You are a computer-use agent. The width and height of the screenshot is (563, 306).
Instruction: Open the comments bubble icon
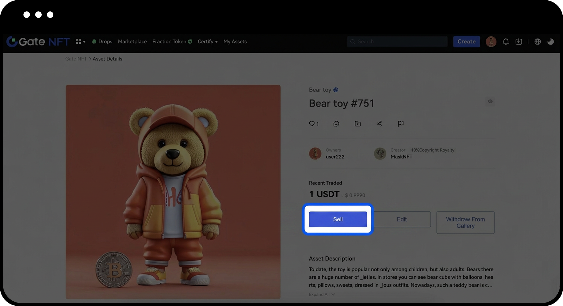click(336, 124)
